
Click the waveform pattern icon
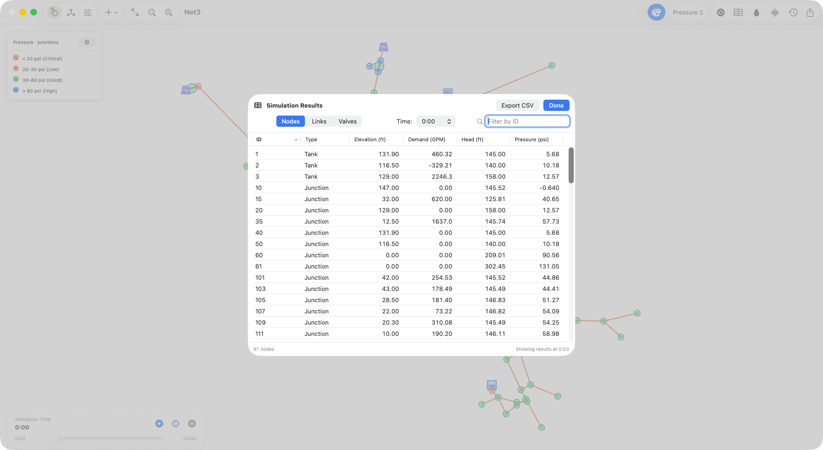tap(775, 12)
